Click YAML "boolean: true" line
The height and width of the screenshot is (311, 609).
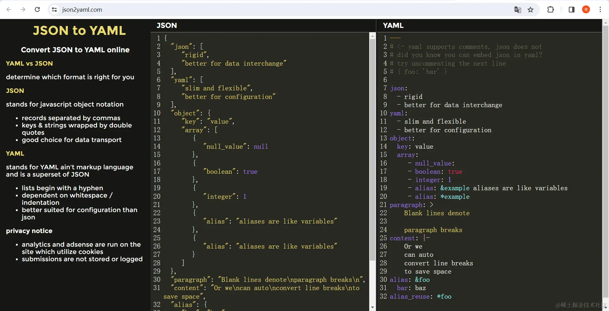click(x=435, y=172)
